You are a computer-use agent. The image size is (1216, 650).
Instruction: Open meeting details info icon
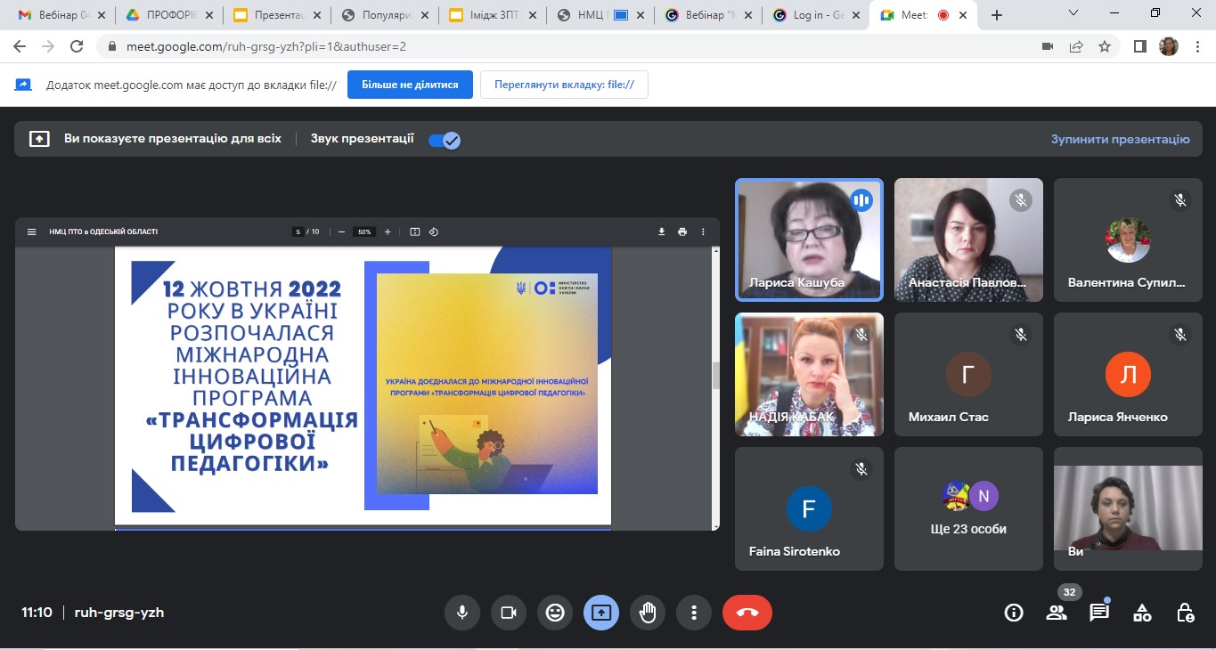[1013, 613]
